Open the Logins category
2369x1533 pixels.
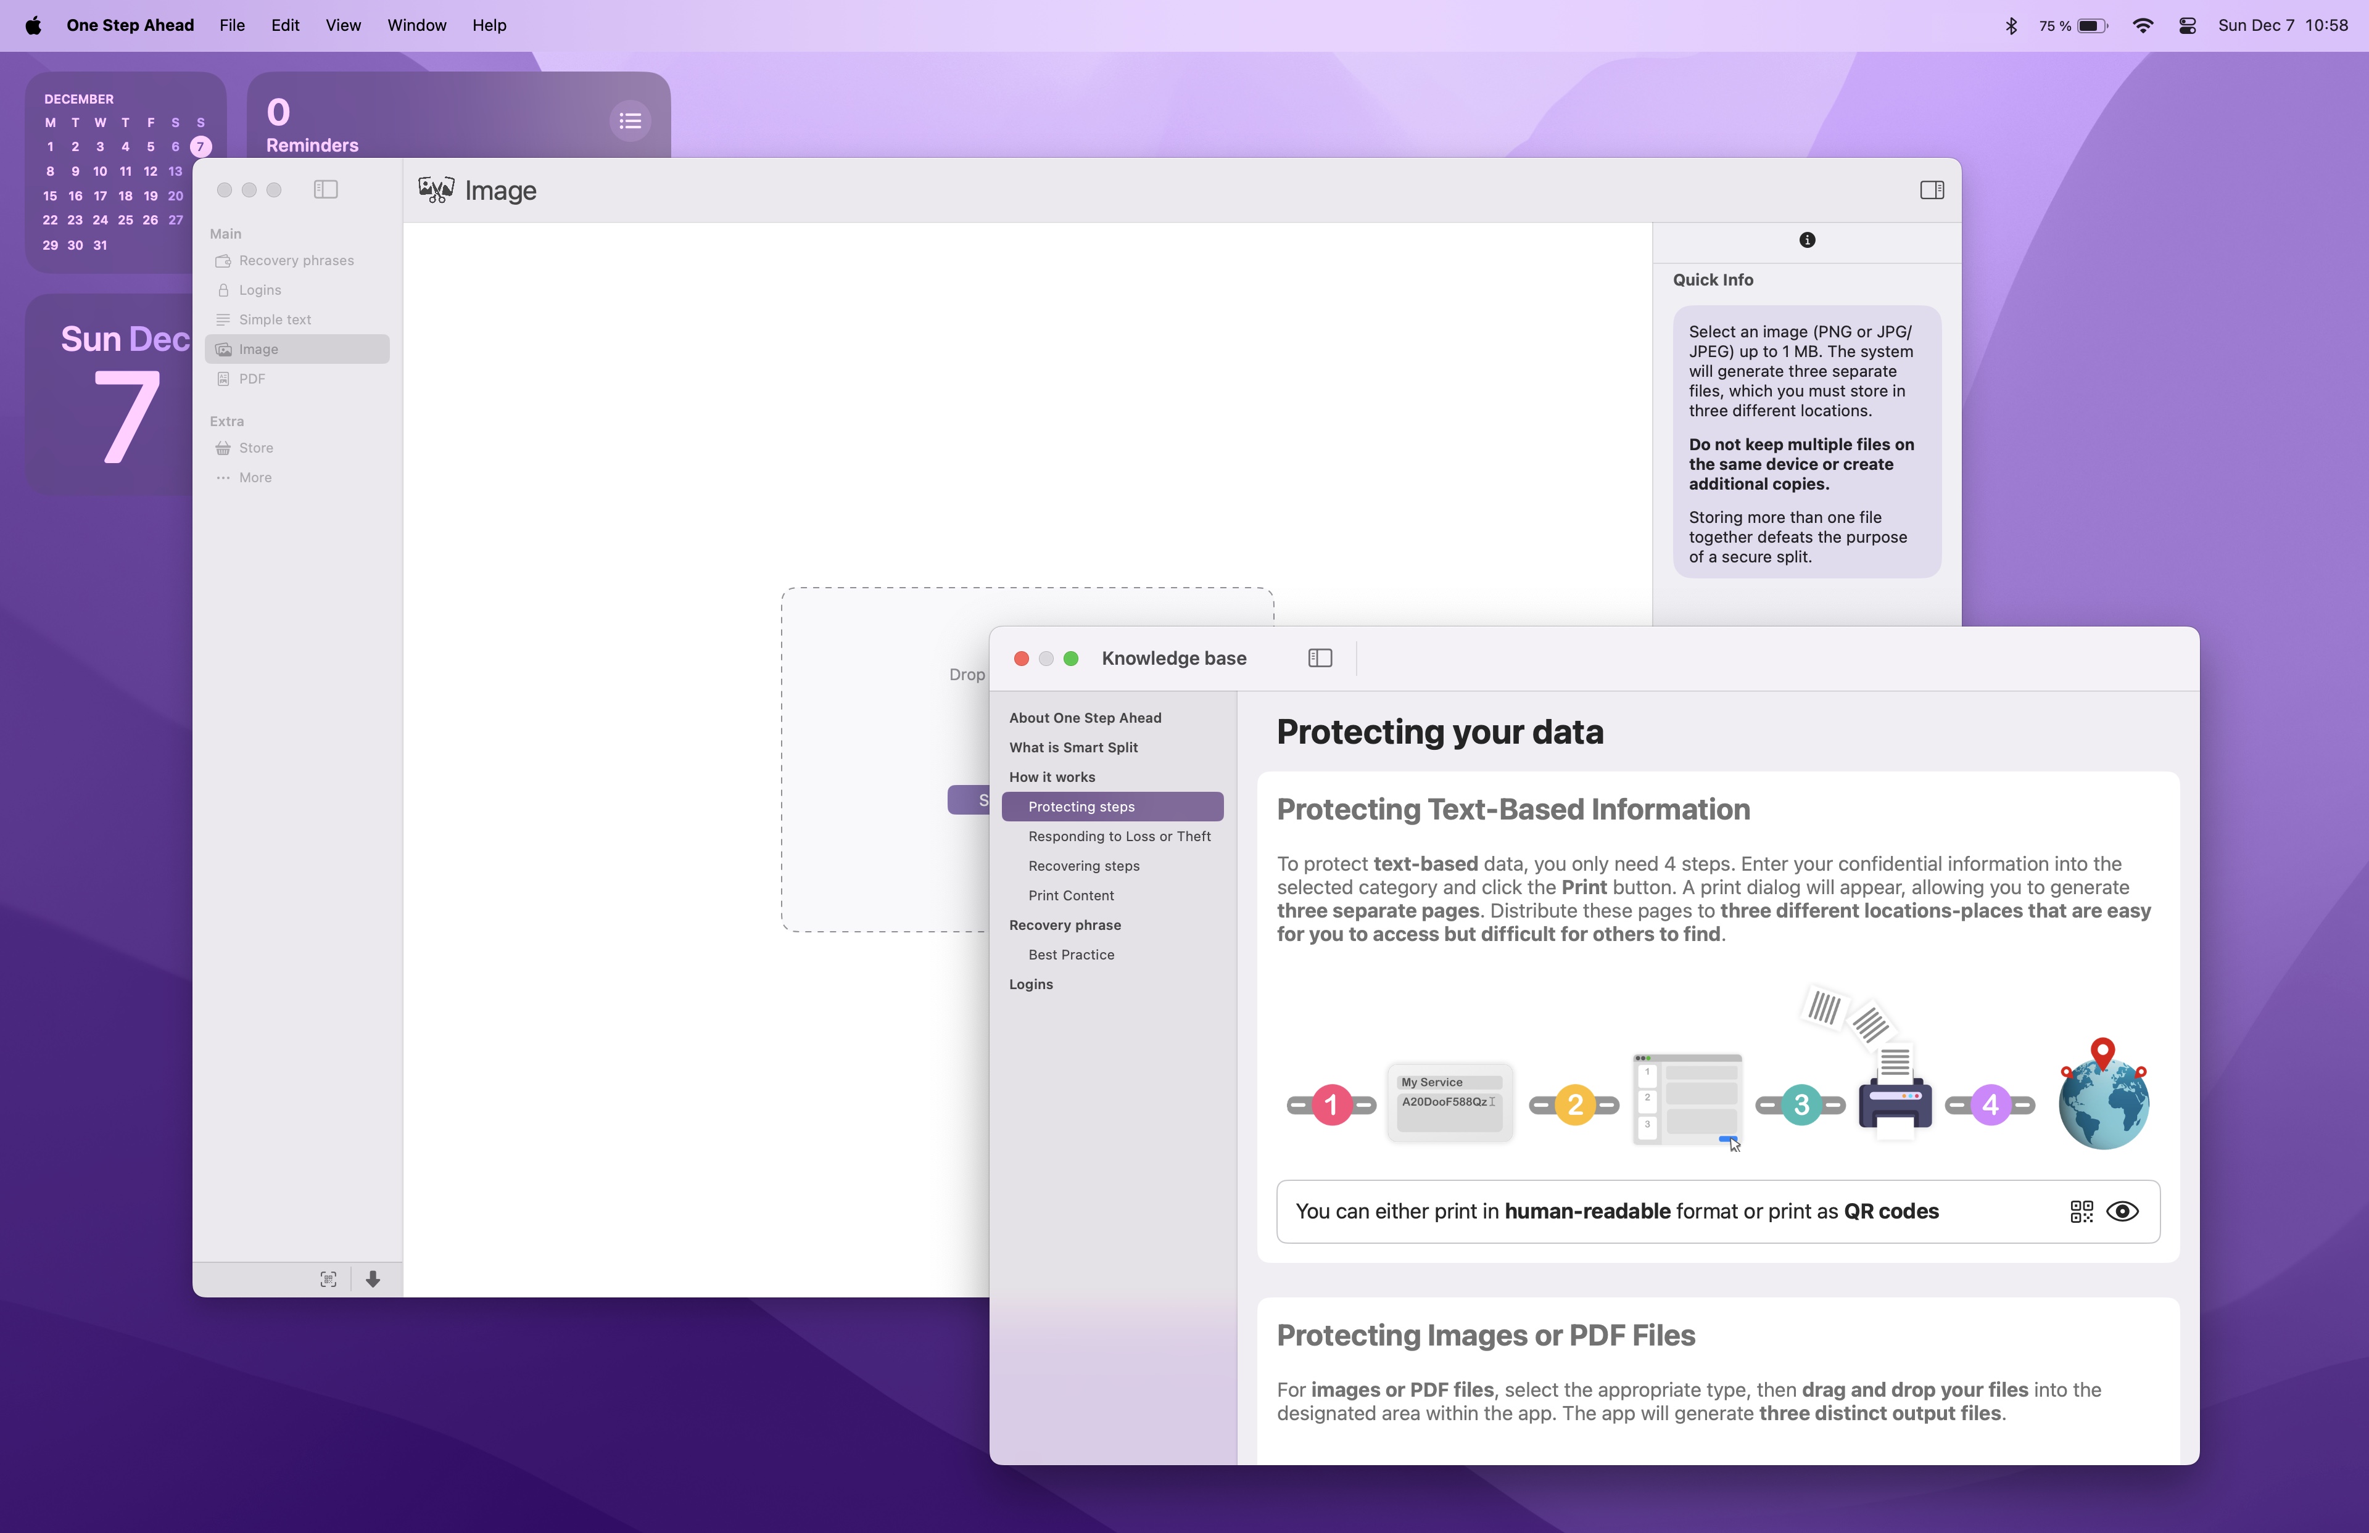(260, 289)
